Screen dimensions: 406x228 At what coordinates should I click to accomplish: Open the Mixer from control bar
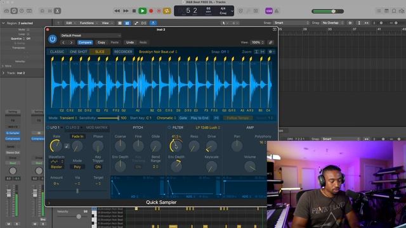coord(49,11)
